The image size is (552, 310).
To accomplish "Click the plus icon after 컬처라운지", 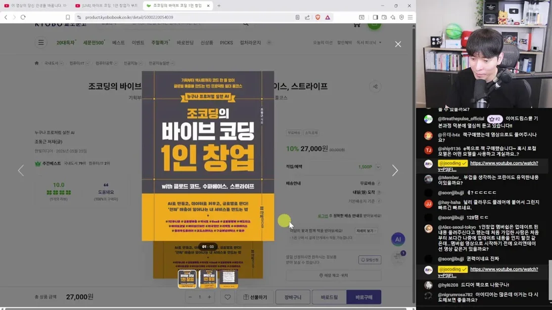I will tap(269, 42).
